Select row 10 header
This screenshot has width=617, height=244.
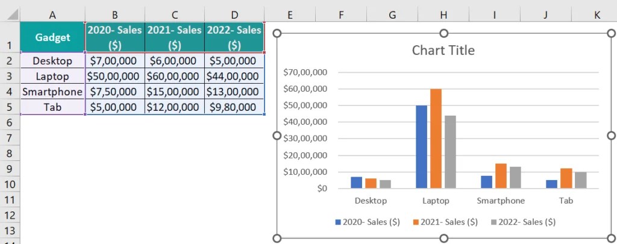(x=10, y=184)
